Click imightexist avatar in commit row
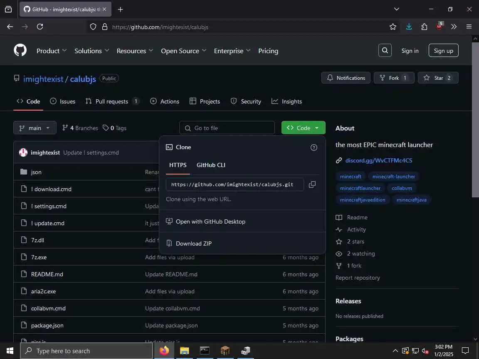Image resolution: width=479 pixels, height=359 pixels. tap(23, 152)
